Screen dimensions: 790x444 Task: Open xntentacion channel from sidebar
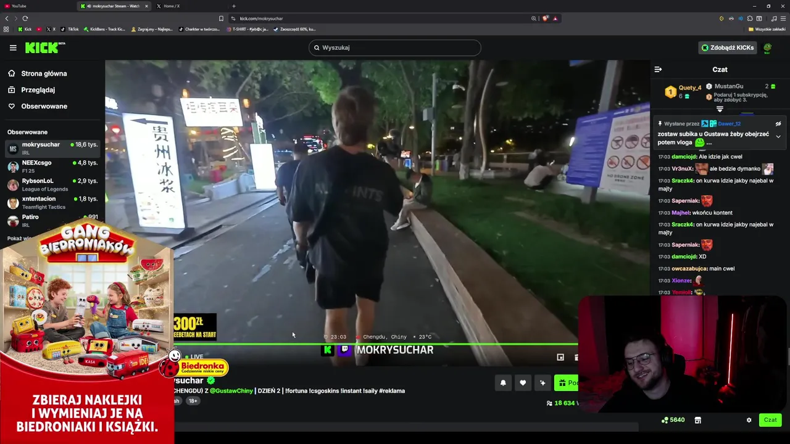point(52,202)
